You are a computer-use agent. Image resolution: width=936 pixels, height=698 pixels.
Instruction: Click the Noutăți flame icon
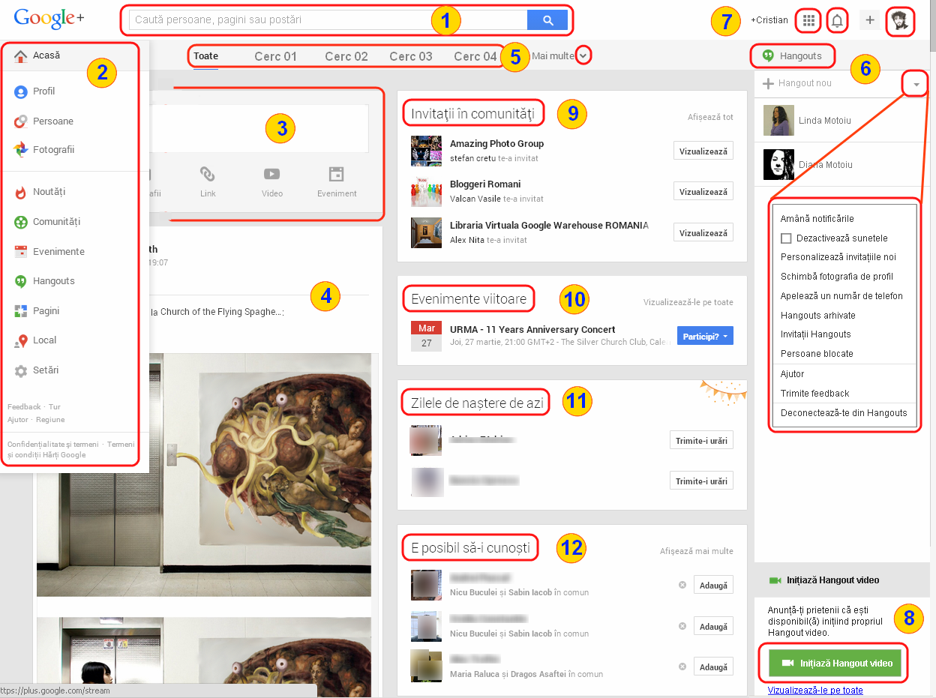pyautogui.click(x=21, y=192)
